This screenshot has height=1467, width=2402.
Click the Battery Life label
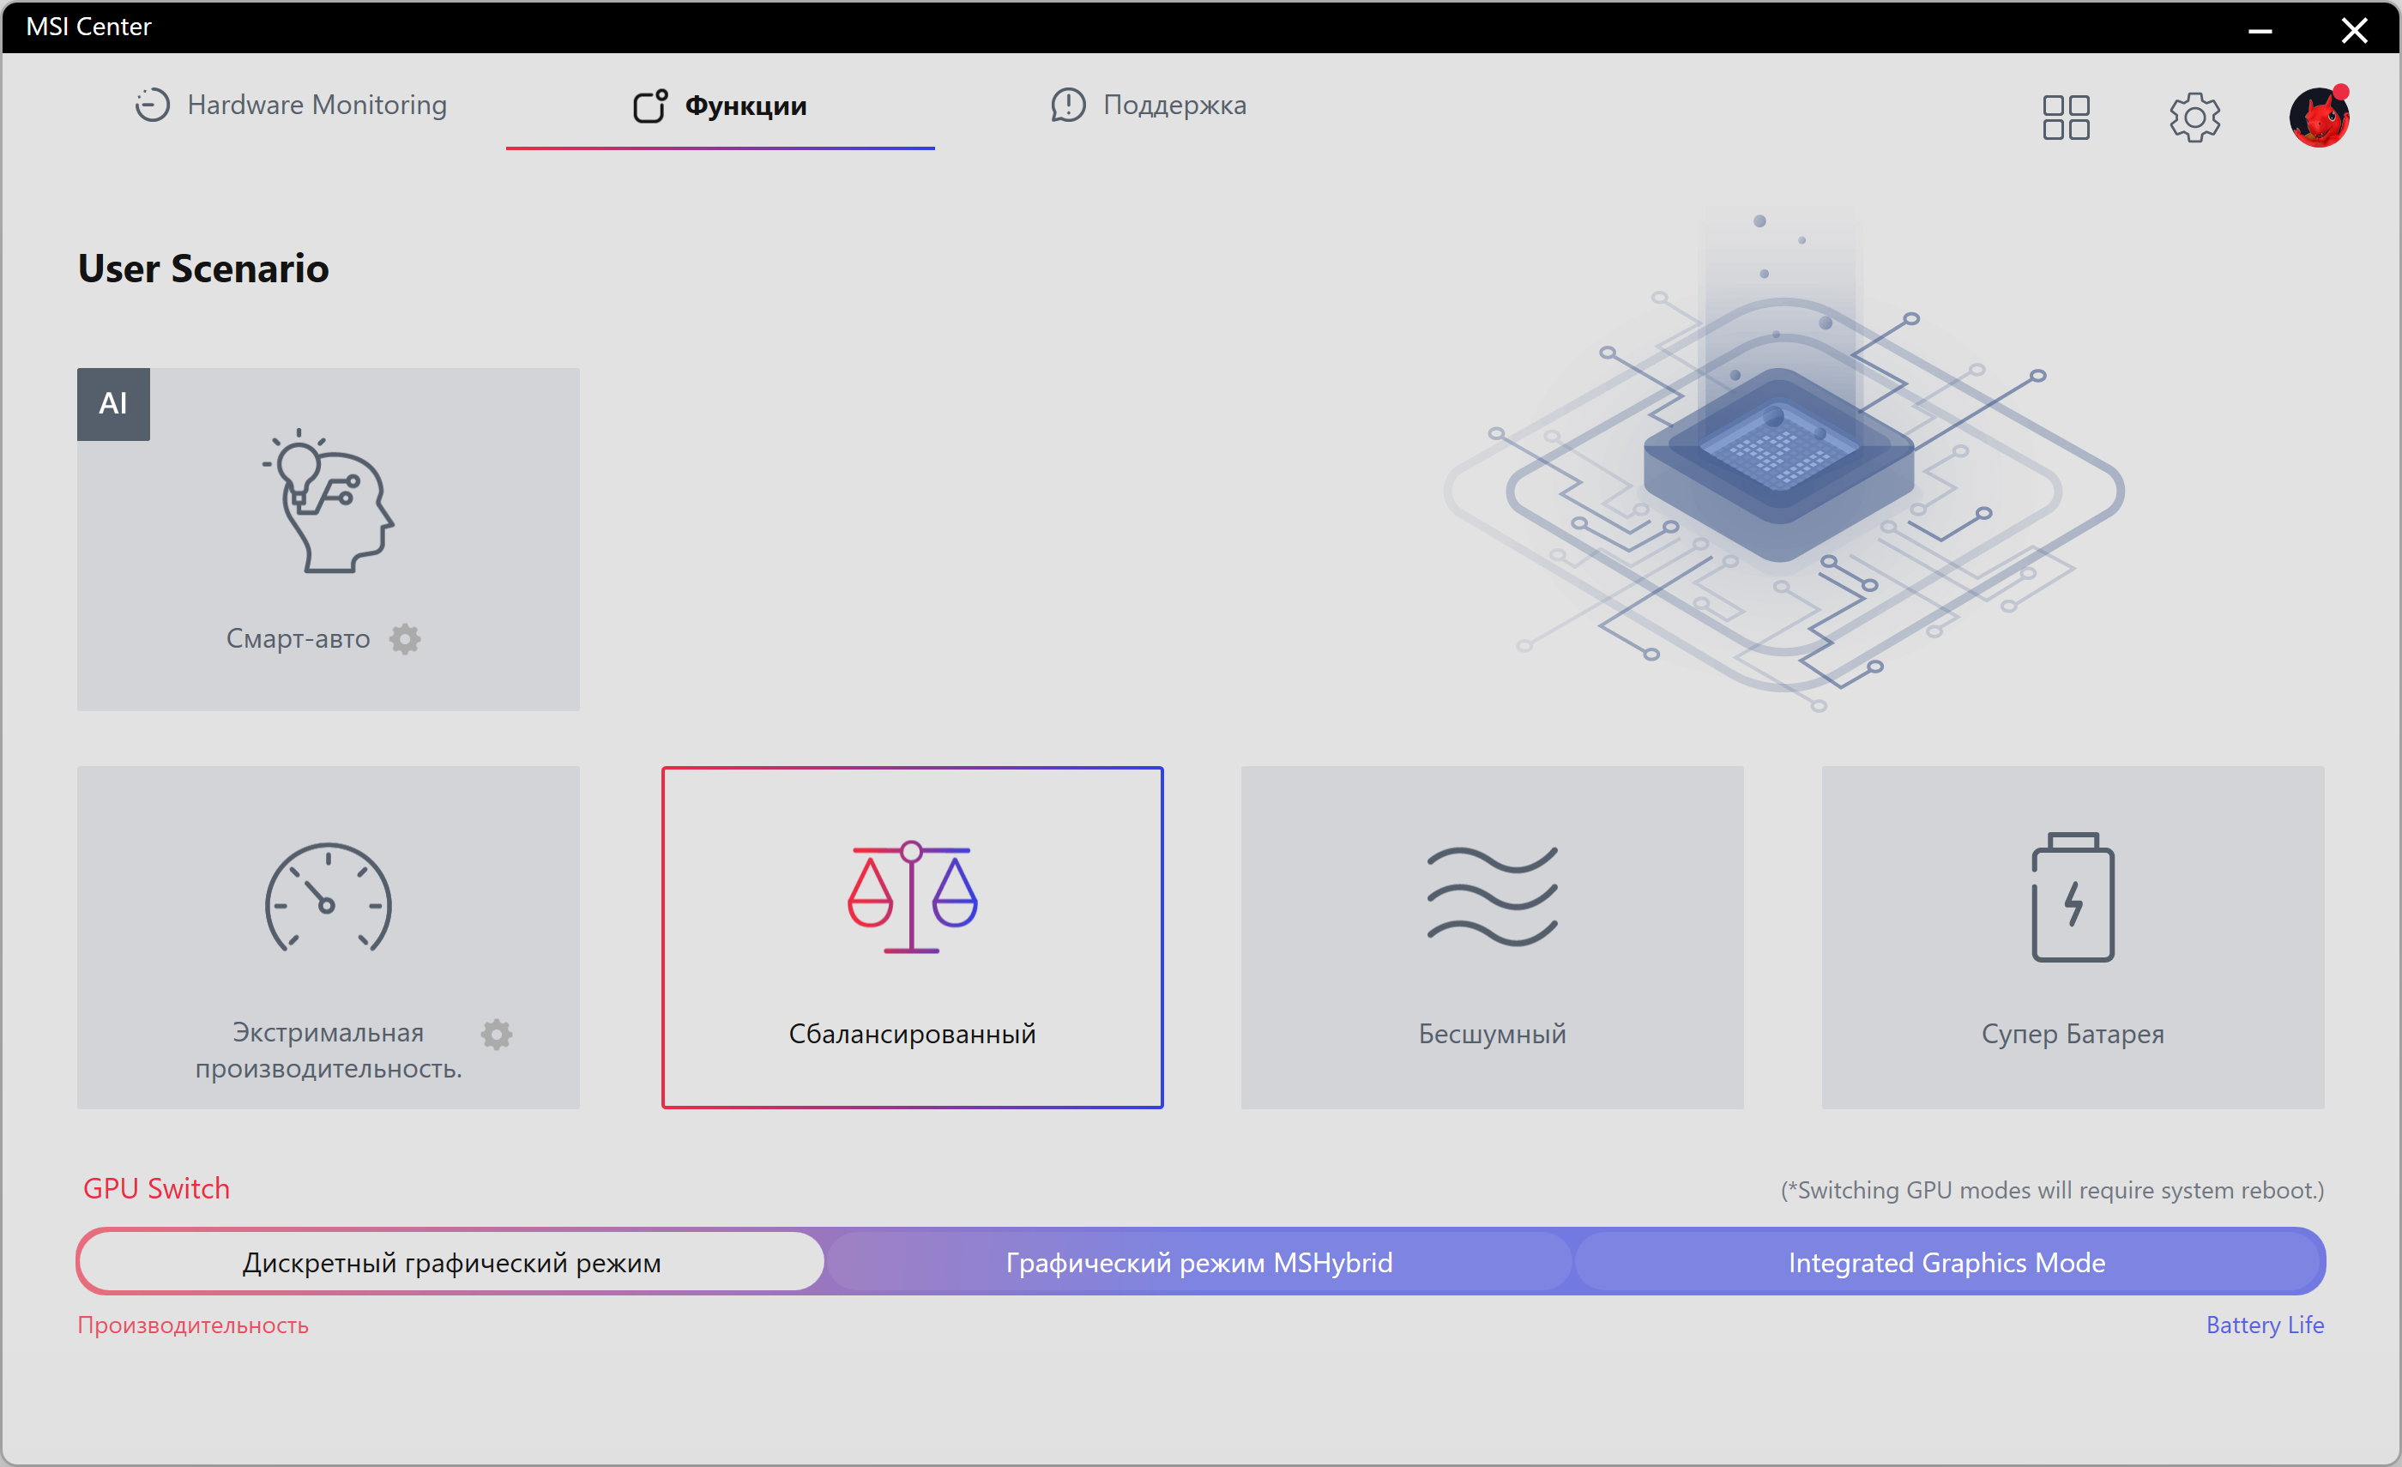point(2264,1325)
